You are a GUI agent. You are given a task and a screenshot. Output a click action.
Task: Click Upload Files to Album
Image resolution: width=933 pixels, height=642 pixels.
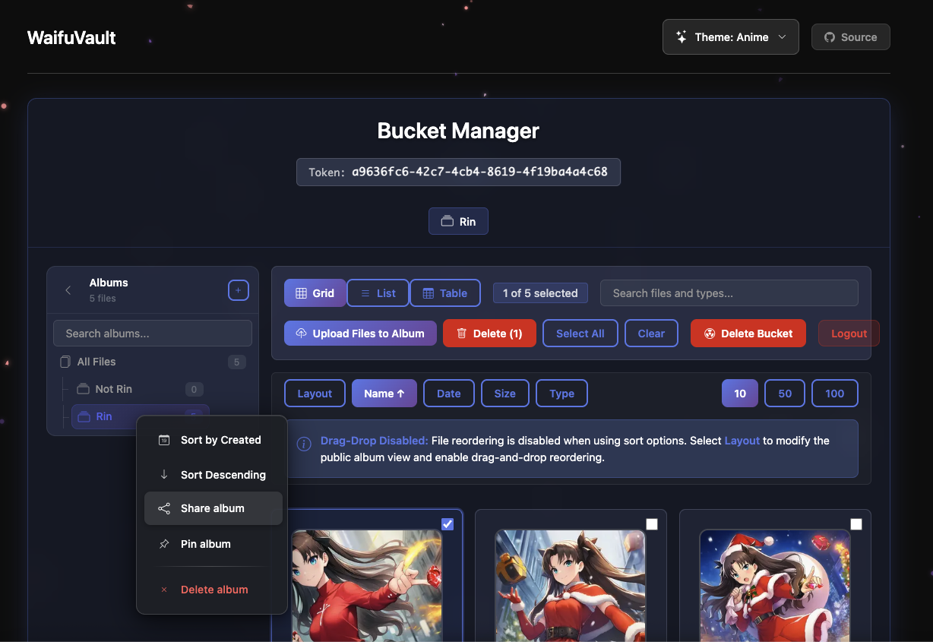tap(361, 334)
